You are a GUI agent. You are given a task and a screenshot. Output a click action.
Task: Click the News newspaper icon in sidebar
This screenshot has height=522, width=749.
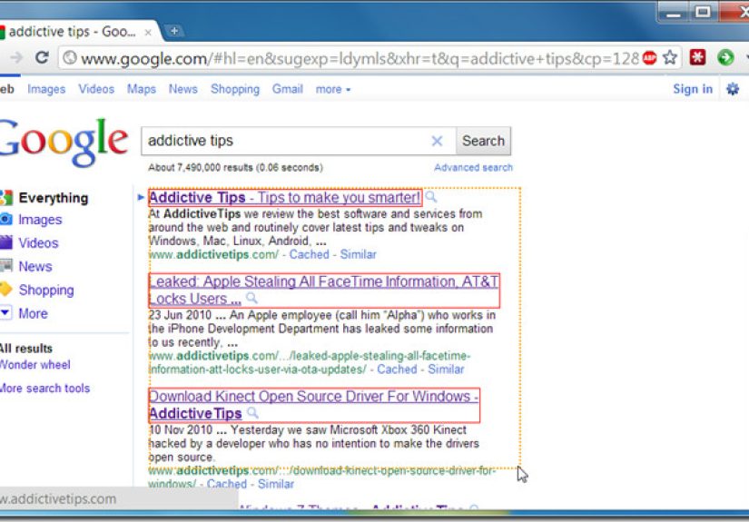tap(6, 265)
